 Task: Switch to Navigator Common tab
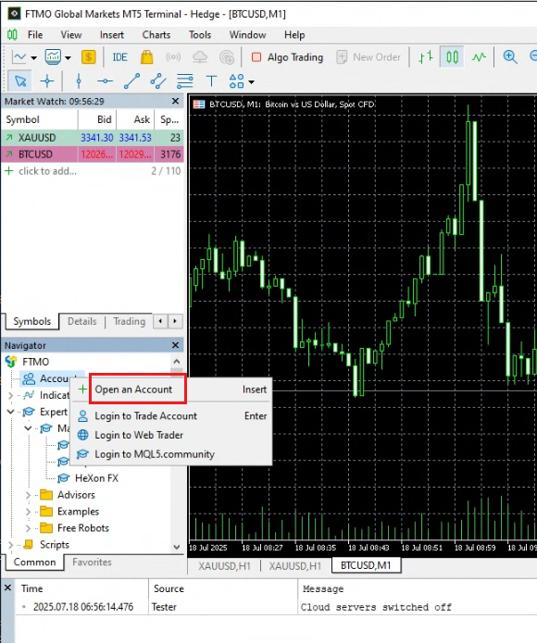click(34, 563)
